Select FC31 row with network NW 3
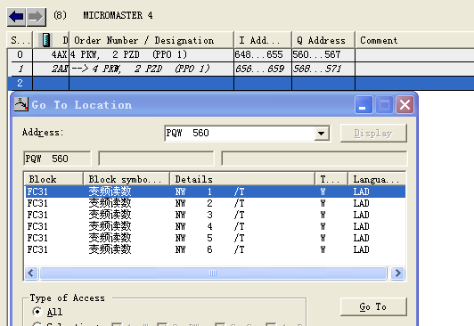The image size is (474, 326). point(216,215)
